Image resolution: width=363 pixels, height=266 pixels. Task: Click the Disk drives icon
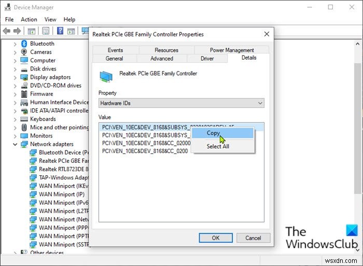click(24, 69)
